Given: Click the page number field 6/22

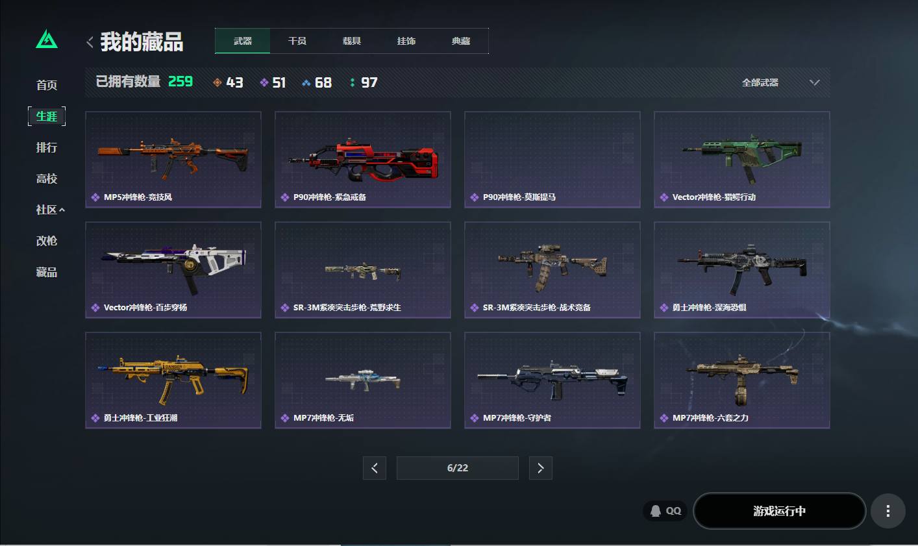Looking at the screenshot, I should (458, 468).
